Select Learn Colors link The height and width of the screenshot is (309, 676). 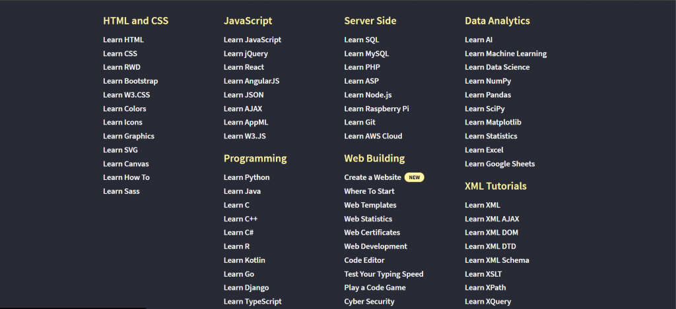[125, 109]
